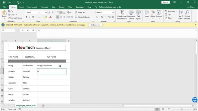Click Merge & Center button
This screenshot has width=198, height=111.
tap(83, 17)
